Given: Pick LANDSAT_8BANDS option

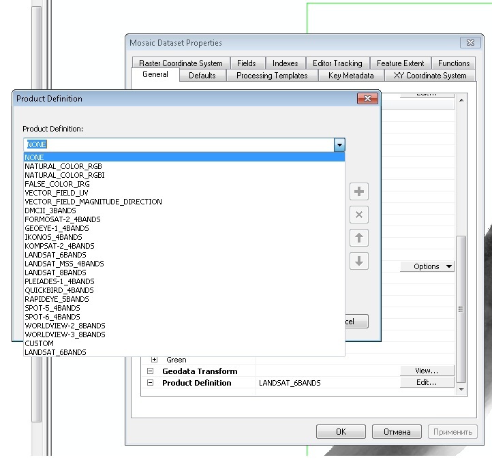Looking at the screenshot, I should point(184,273).
